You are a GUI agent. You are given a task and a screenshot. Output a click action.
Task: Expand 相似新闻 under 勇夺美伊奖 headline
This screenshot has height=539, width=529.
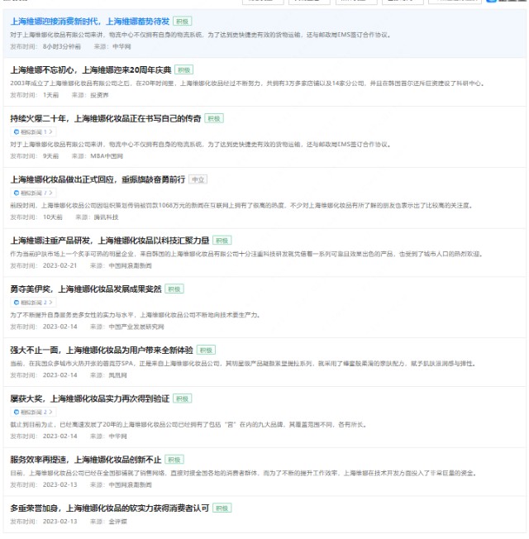coord(33,303)
